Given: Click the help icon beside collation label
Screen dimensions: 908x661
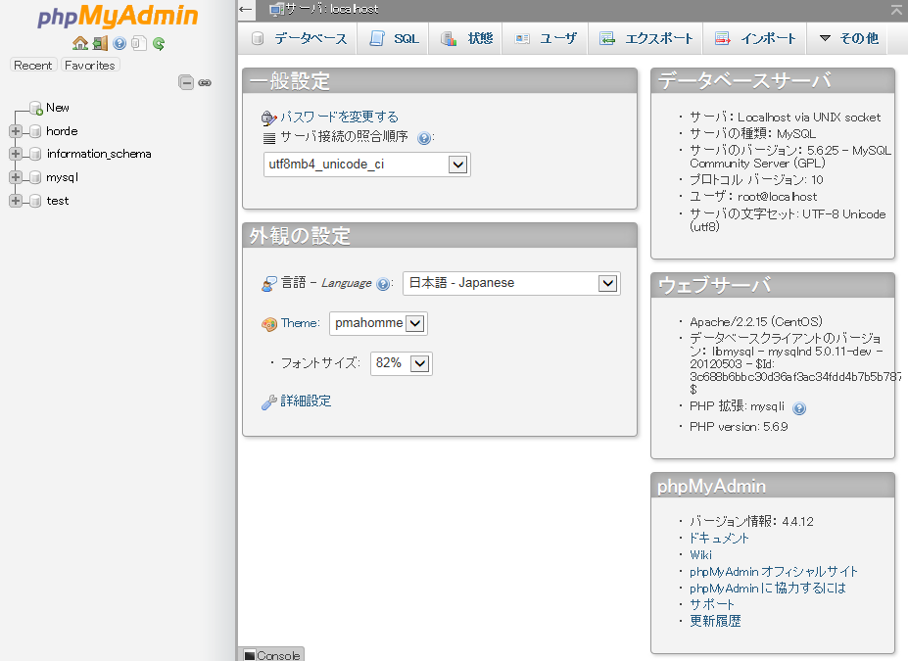Looking at the screenshot, I should 424,138.
